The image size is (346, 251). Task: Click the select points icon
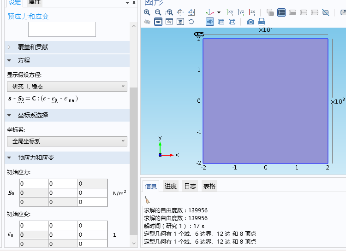[315, 12]
